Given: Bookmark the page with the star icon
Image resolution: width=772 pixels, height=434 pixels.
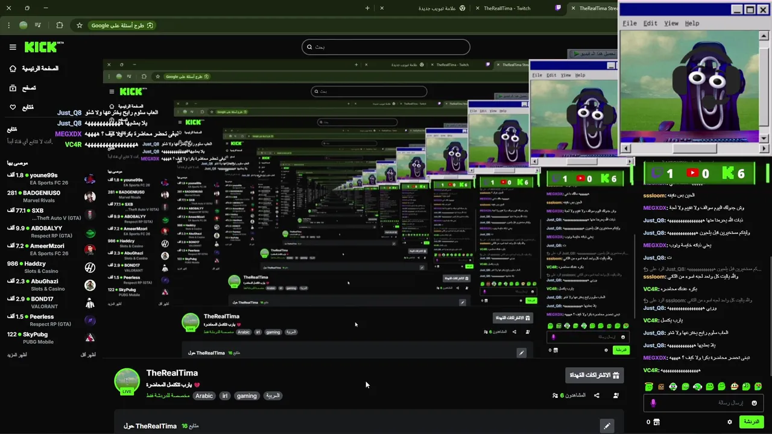Looking at the screenshot, I should tap(79, 25).
